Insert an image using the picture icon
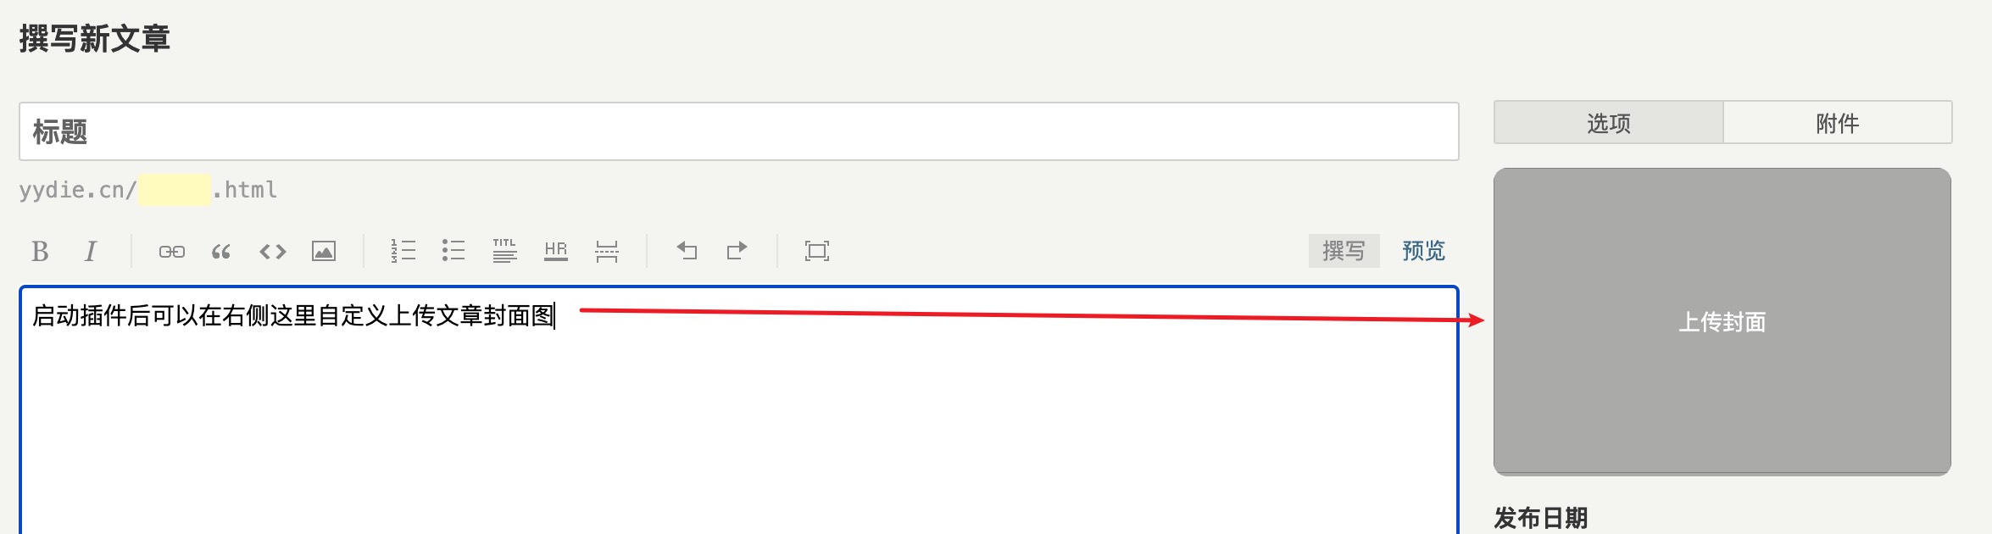Image resolution: width=1992 pixels, height=534 pixels. click(x=324, y=251)
